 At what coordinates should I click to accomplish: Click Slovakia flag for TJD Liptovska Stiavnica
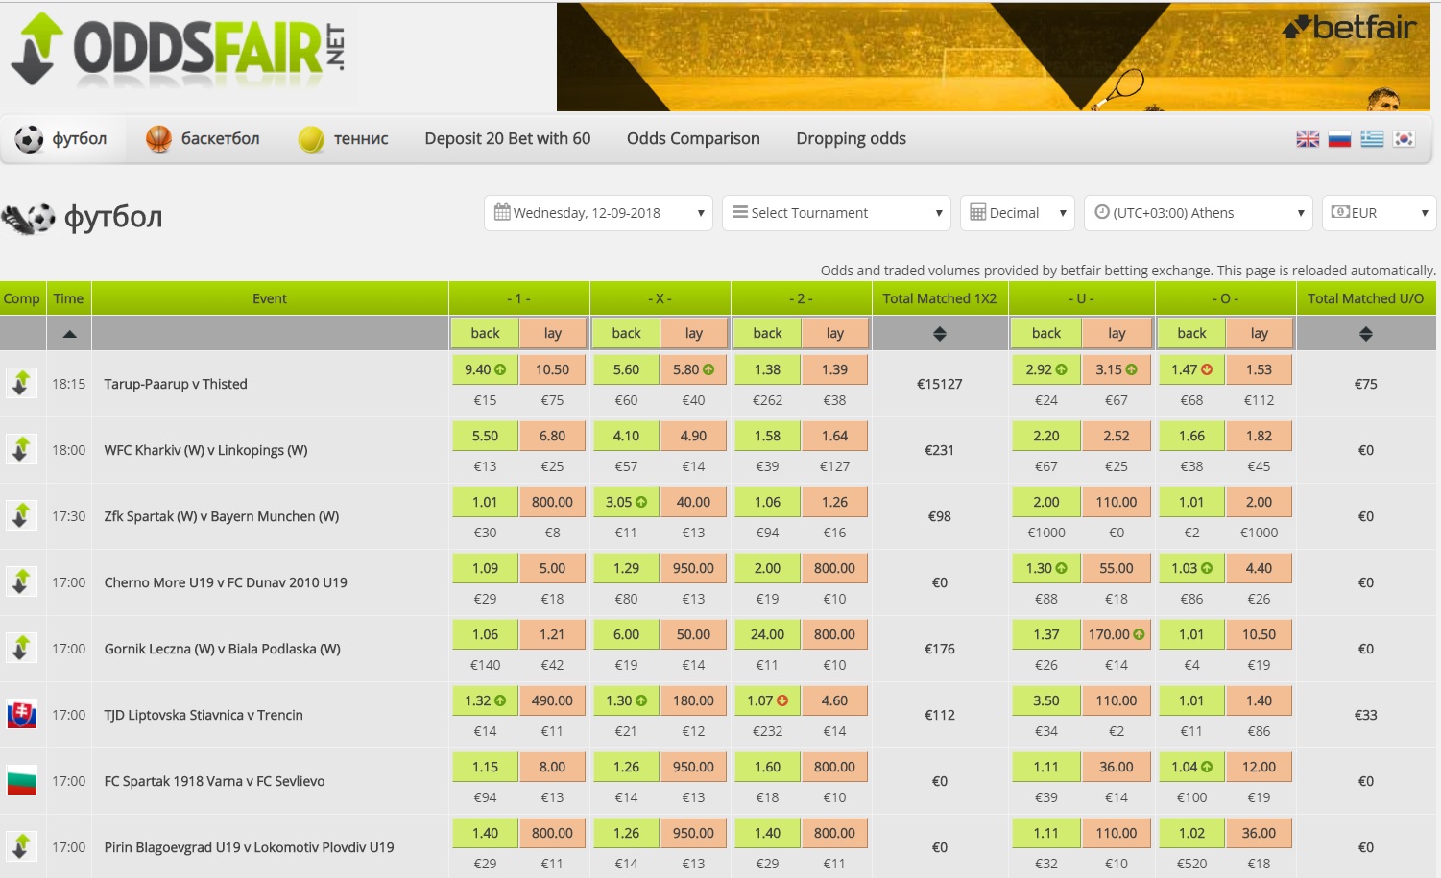[21, 715]
